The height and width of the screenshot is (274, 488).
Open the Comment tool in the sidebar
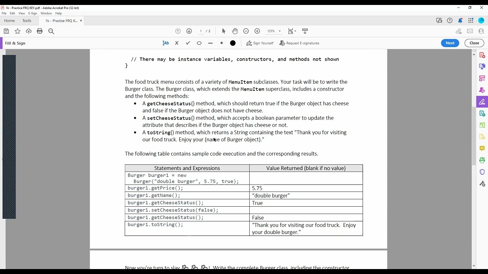click(x=482, y=148)
